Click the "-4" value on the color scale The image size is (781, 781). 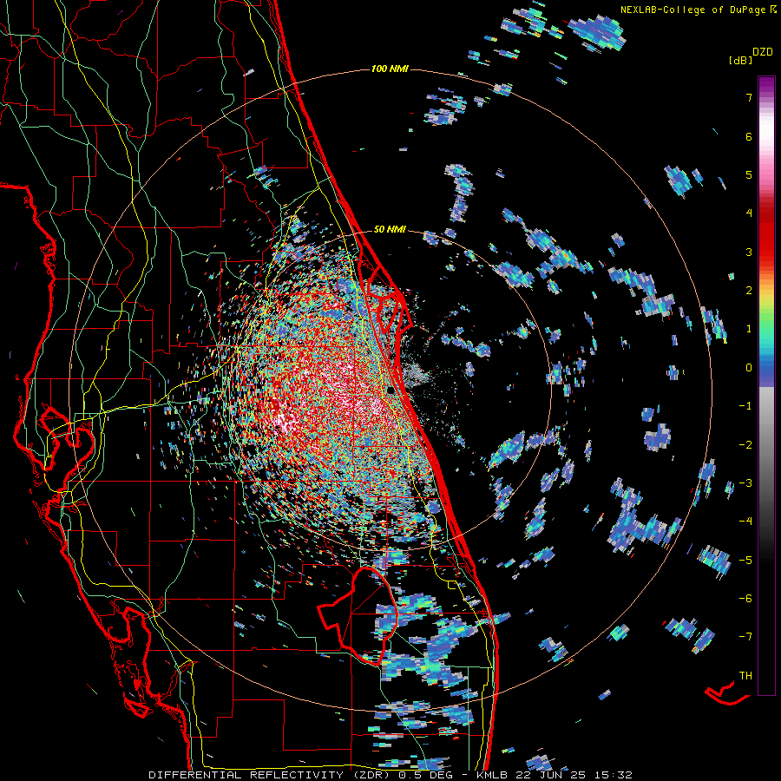745,521
